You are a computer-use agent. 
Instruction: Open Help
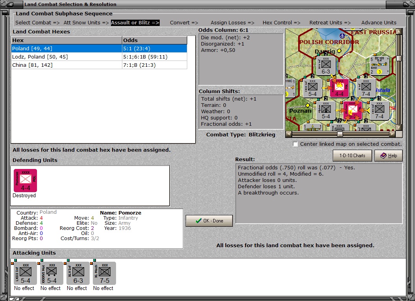click(389, 156)
